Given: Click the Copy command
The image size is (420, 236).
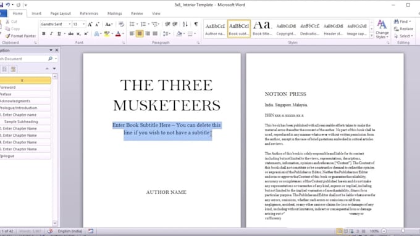Looking at the screenshot, I should coord(12,28).
